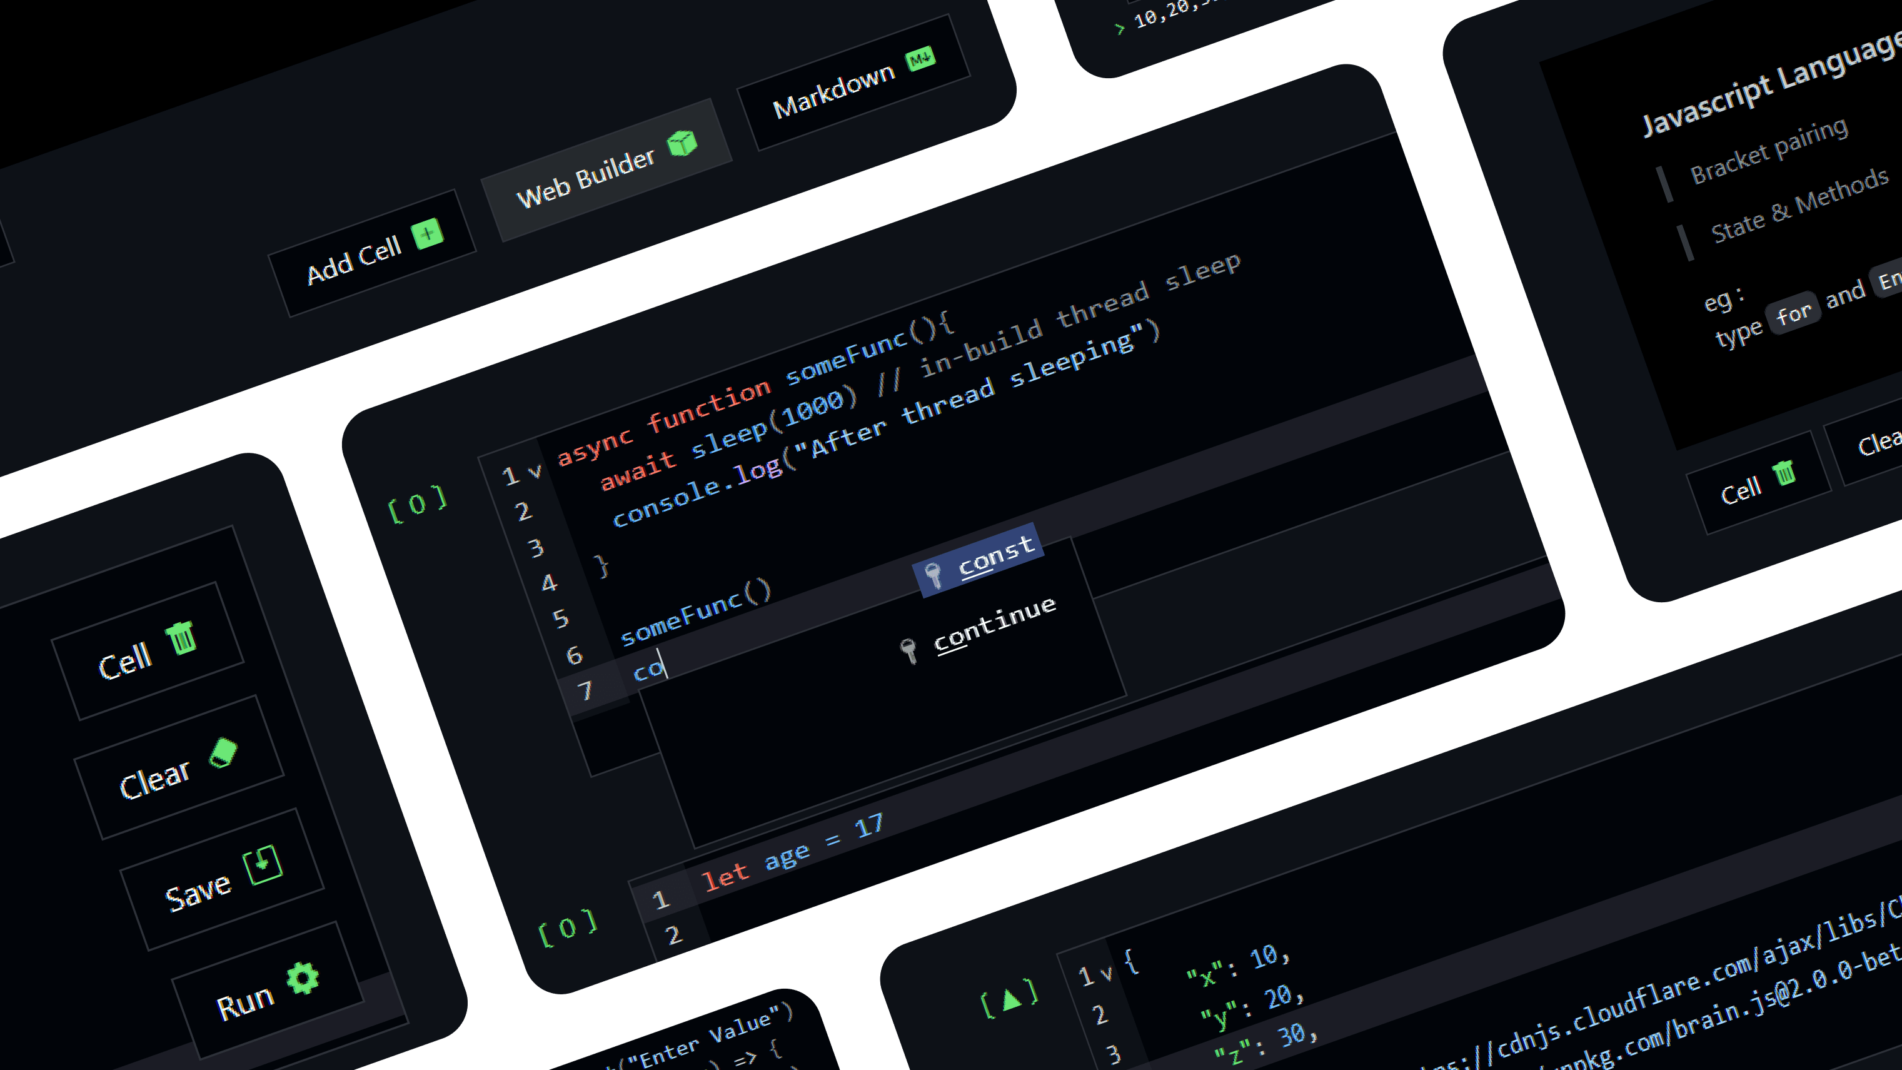Click the green cube icon on Web Builder
The width and height of the screenshot is (1902, 1070).
(682, 143)
